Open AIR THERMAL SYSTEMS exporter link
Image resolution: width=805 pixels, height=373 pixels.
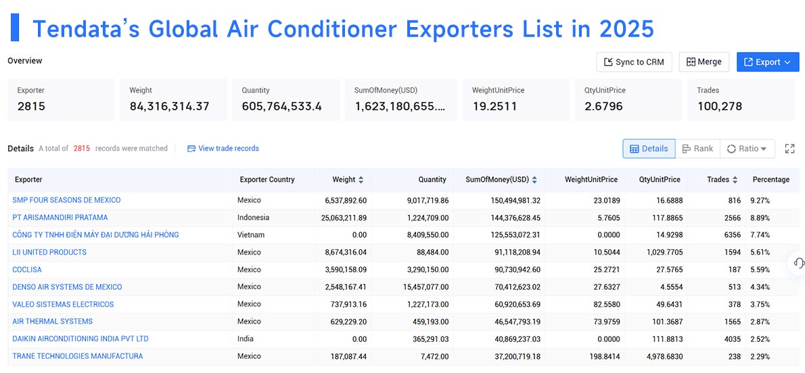pyautogui.click(x=52, y=322)
